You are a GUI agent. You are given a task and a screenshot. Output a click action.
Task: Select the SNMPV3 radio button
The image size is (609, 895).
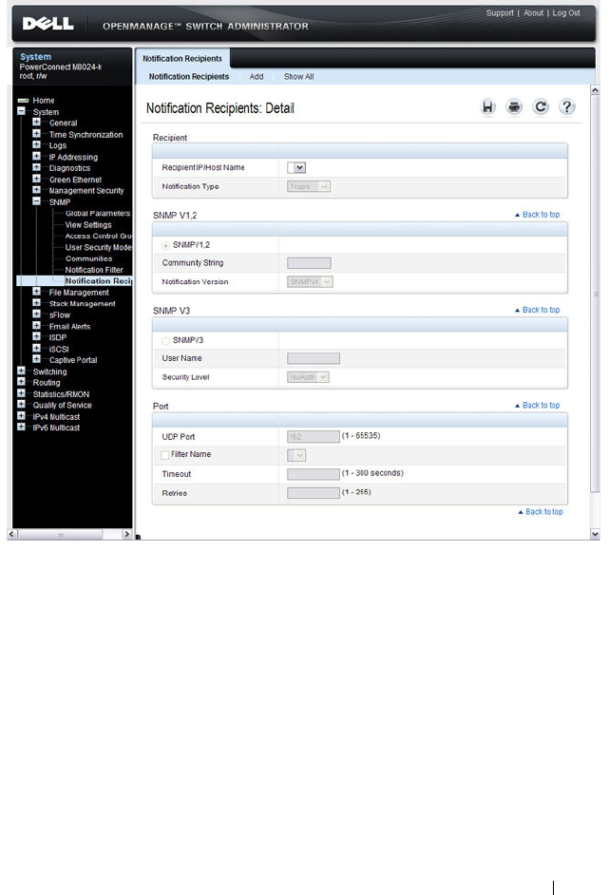[165, 341]
